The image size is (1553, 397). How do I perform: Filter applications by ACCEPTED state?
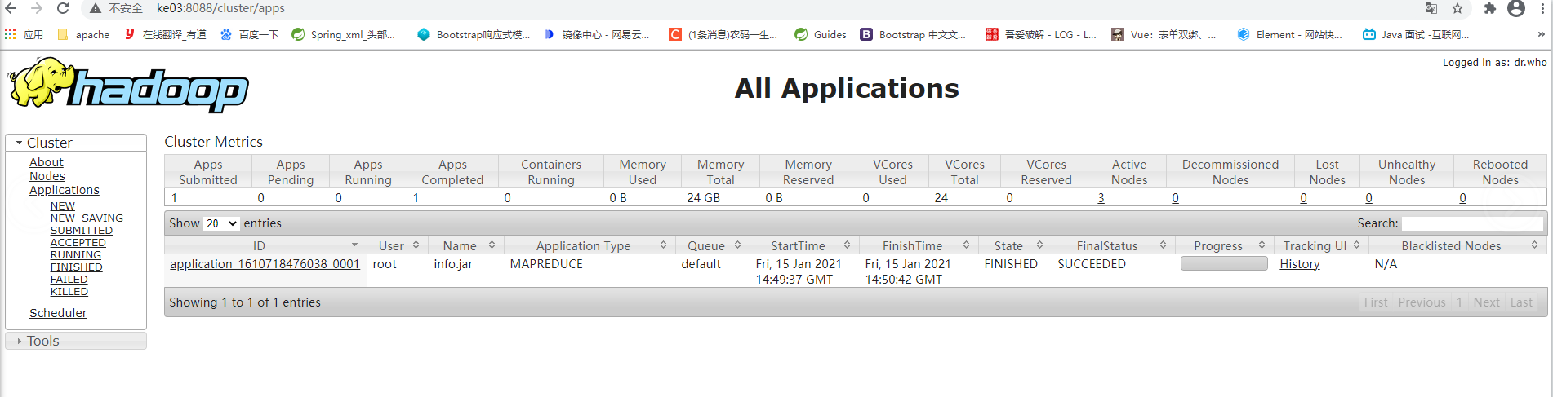pyautogui.click(x=78, y=243)
